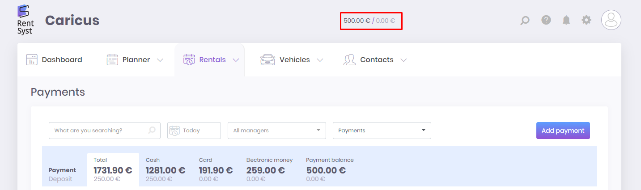641x190 pixels.
Task: Open the search magnifier in header
Action: pyautogui.click(x=525, y=20)
